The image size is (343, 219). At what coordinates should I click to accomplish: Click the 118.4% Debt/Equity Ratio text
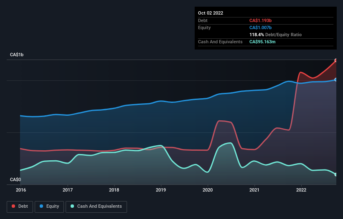point(275,35)
